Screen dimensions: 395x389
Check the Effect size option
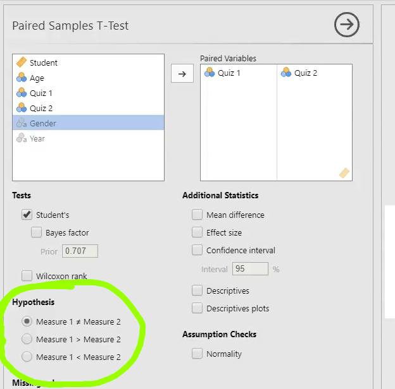point(197,232)
